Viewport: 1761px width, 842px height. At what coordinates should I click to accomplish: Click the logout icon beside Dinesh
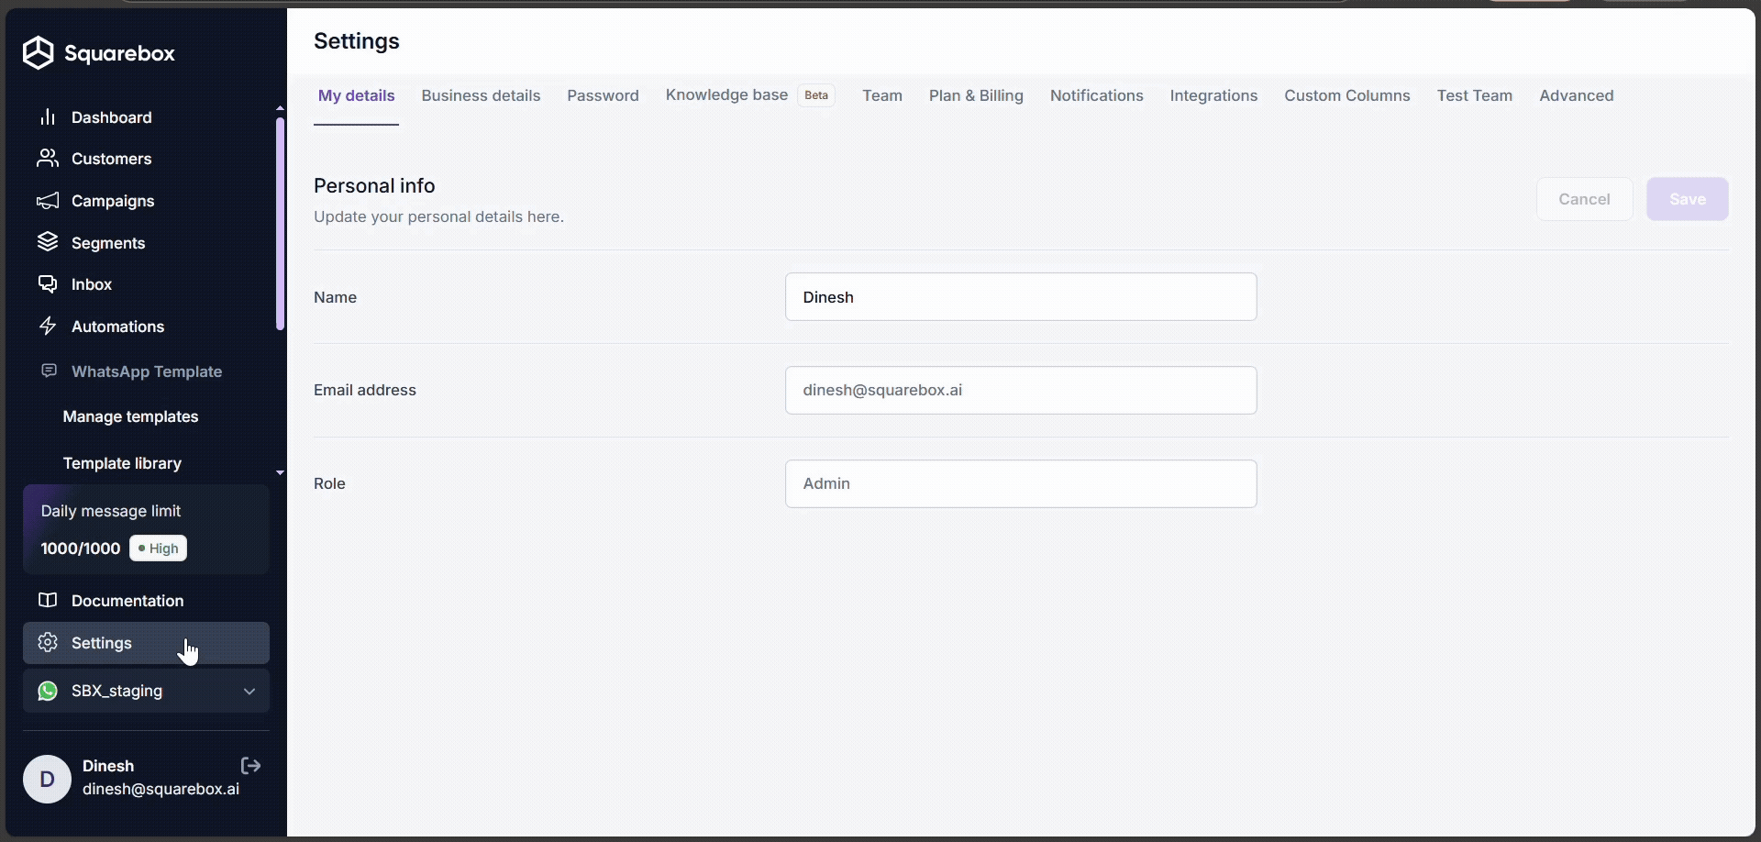point(250,766)
